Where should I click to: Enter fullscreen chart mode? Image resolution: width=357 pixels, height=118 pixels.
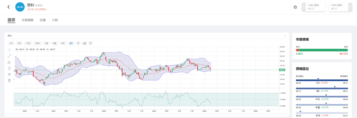91,43
